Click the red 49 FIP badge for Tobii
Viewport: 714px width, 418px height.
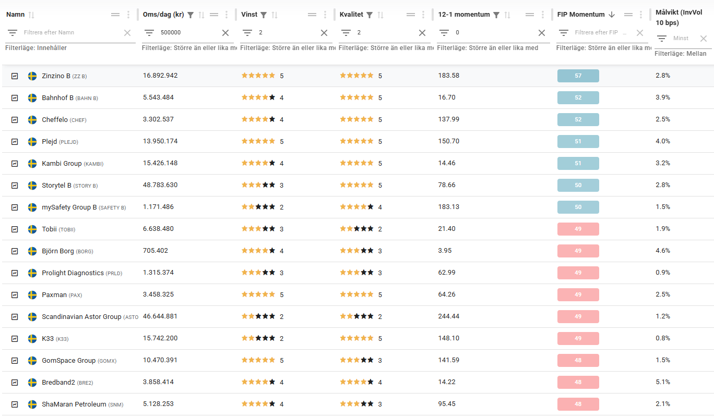(578, 229)
